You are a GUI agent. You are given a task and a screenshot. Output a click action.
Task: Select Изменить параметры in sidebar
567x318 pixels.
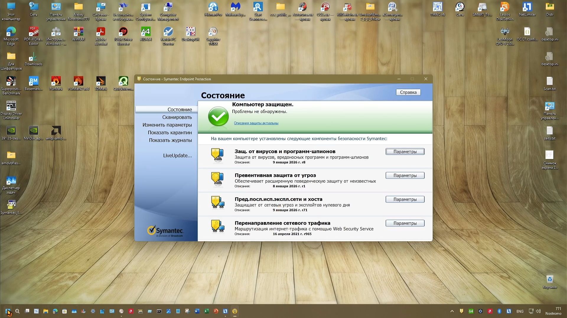[x=167, y=125]
